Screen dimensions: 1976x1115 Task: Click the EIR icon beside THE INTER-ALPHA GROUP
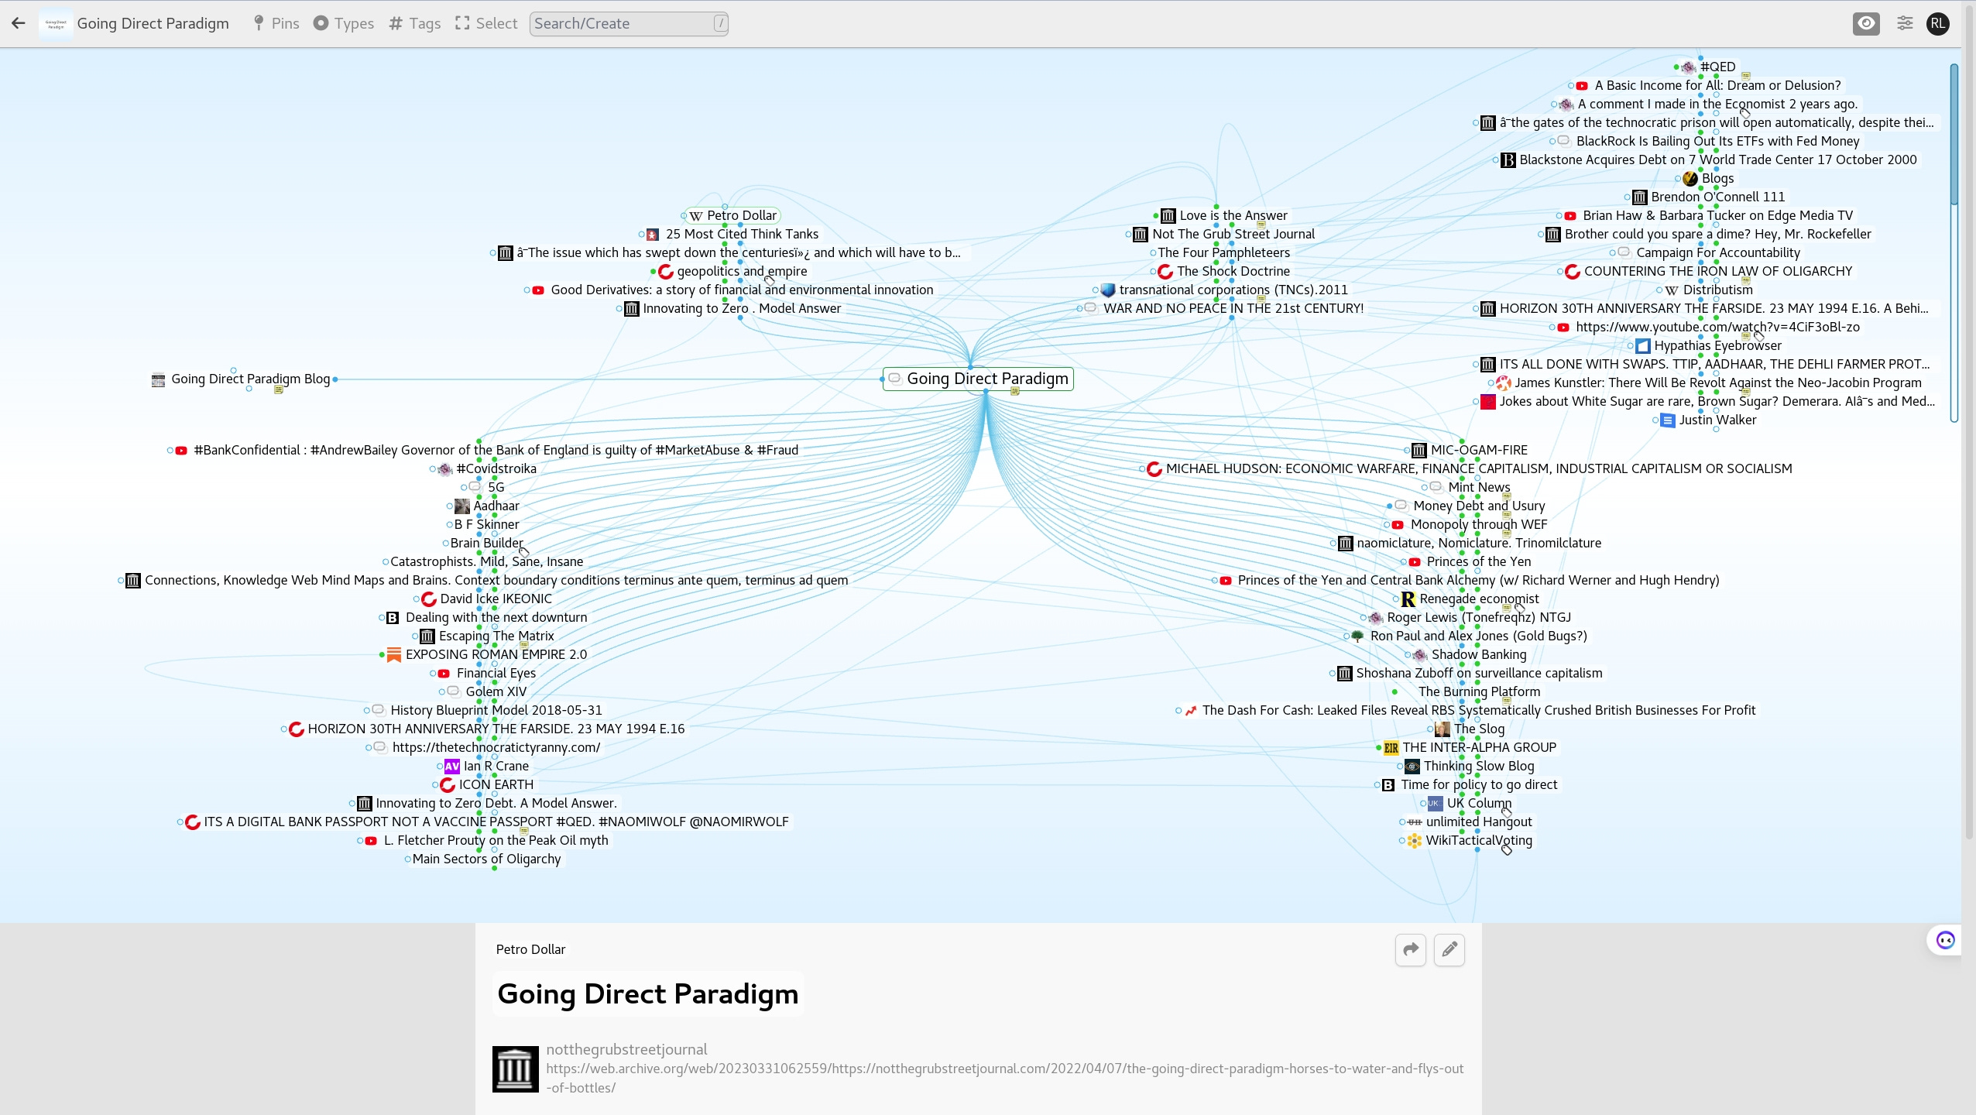pyautogui.click(x=1391, y=748)
